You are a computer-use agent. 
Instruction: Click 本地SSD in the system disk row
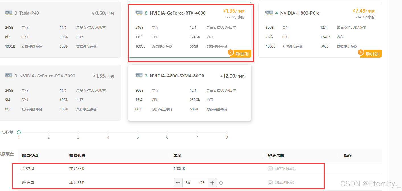77,169
